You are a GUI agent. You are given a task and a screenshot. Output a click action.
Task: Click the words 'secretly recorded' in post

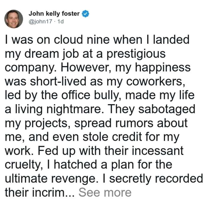[x=156, y=179]
